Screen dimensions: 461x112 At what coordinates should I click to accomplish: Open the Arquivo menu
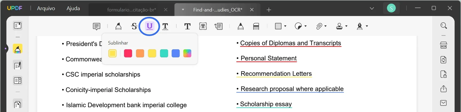(x=46, y=9)
